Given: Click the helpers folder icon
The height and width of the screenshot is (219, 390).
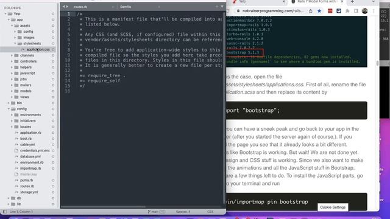Looking at the screenshot, I should 16,68.
